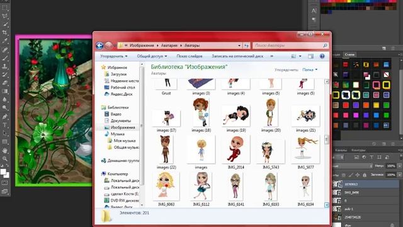The height and width of the screenshot is (227, 403).
Task: Click Записать на оптический диск button
Action: pyautogui.click(x=237, y=56)
